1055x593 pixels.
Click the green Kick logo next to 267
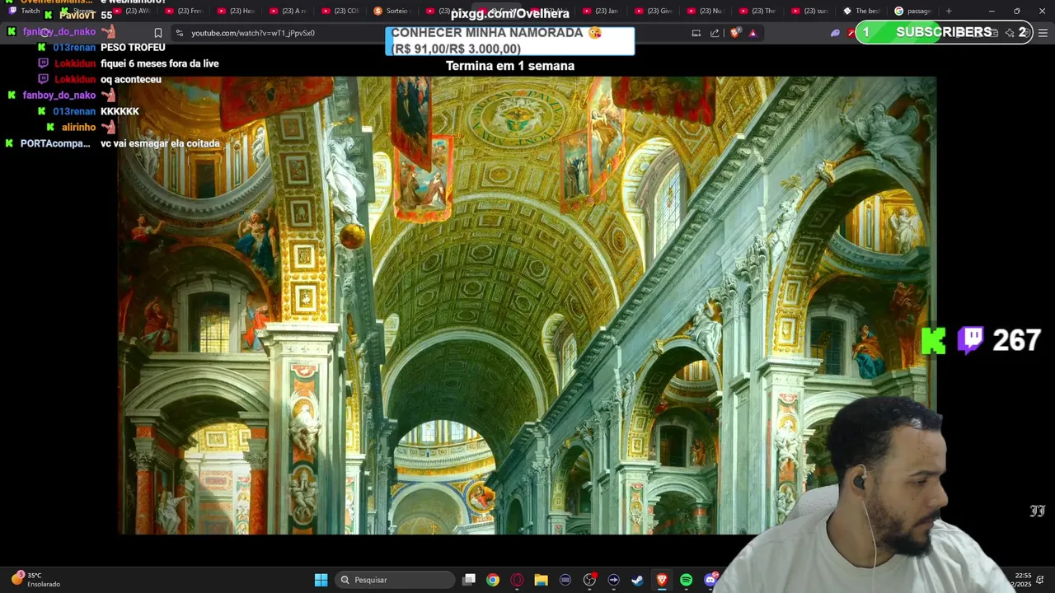pyautogui.click(x=934, y=340)
